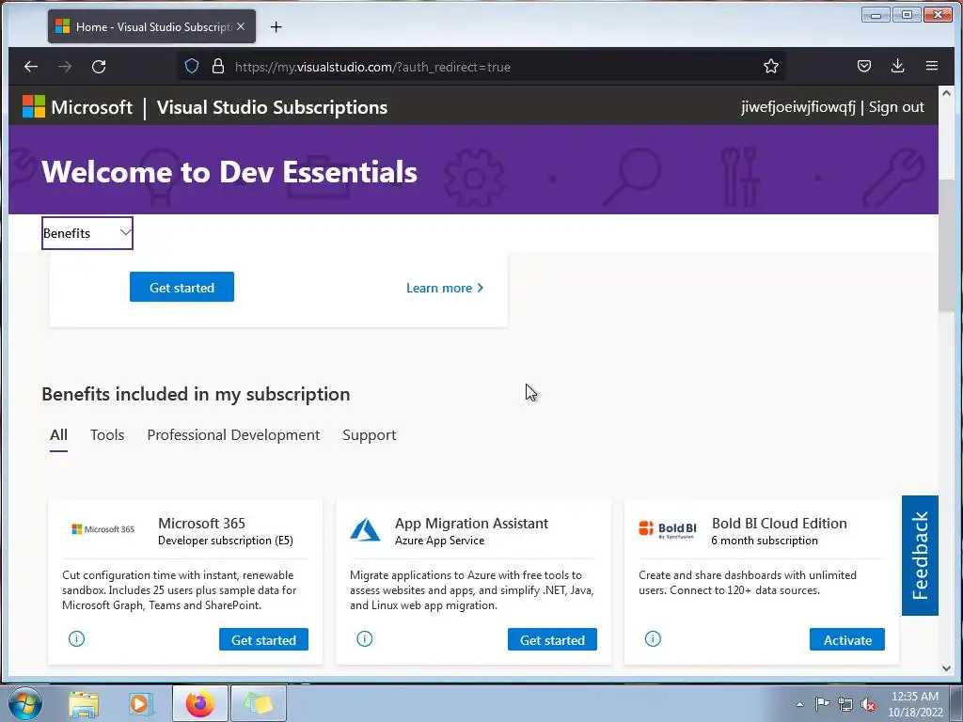
Task: Click the 'Developer subscription (E5)' subtitle
Action: (x=226, y=541)
